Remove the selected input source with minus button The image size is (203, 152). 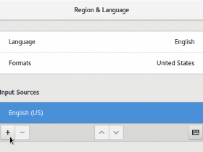click(22, 132)
